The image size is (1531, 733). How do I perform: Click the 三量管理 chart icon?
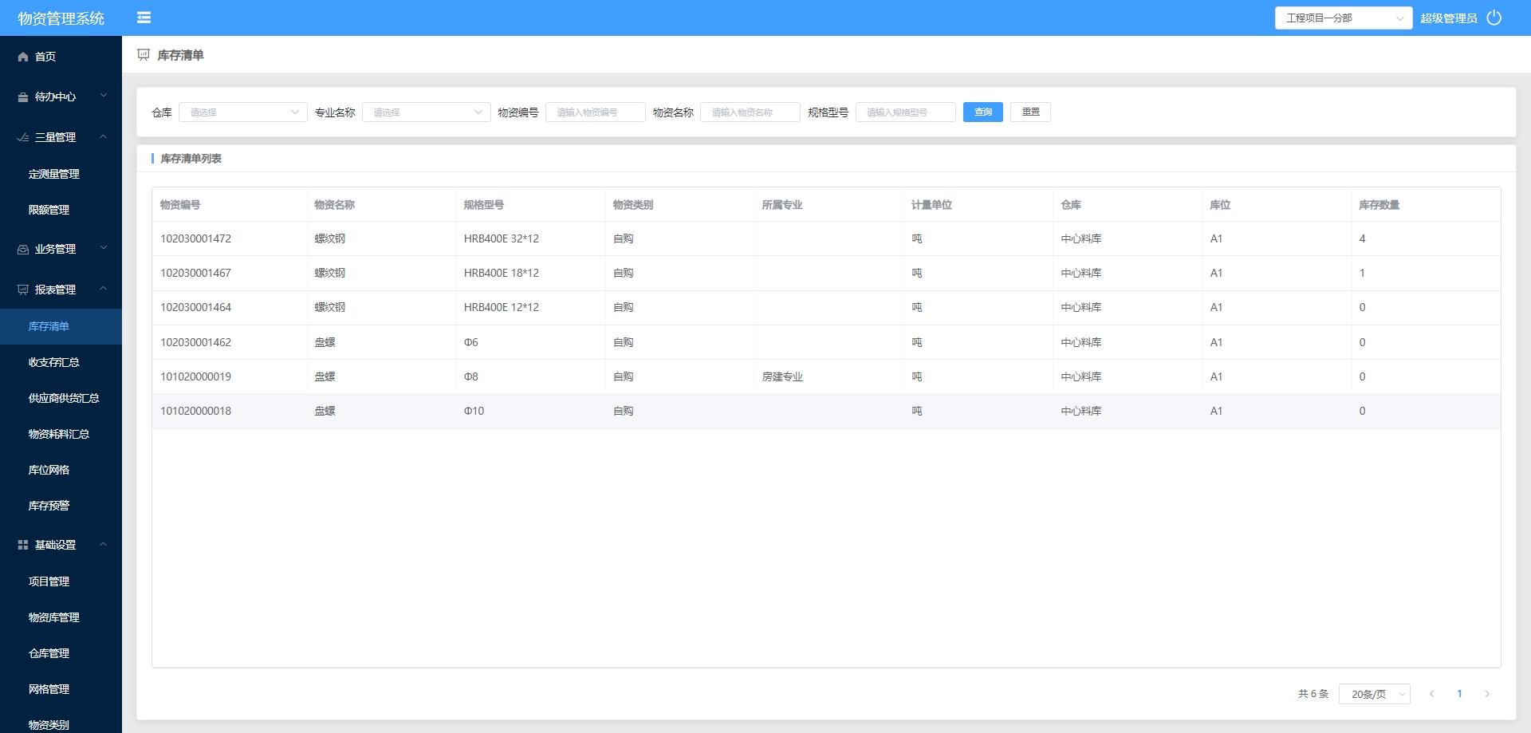pos(23,137)
